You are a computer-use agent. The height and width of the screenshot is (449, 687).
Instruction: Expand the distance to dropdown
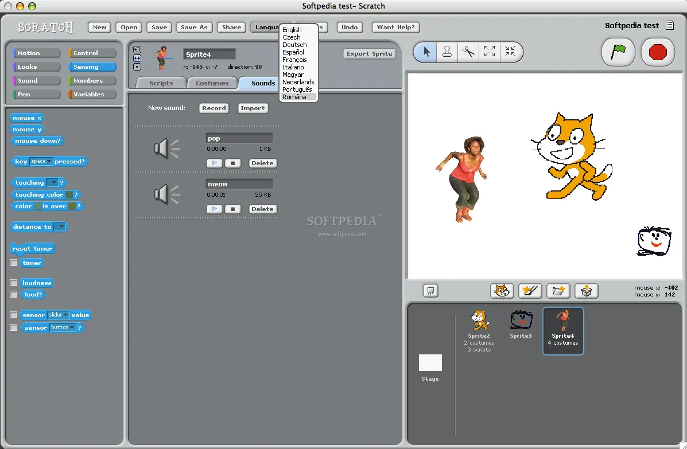click(x=60, y=227)
